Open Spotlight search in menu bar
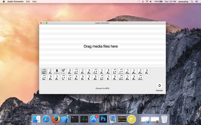 tap(192, 1)
